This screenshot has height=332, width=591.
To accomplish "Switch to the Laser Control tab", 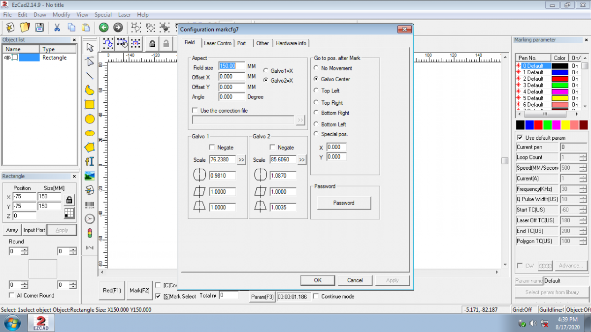I will [217, 43].
